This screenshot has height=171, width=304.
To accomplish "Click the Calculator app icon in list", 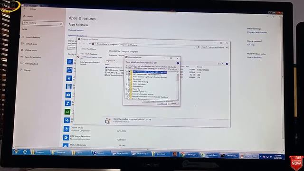I will click(x=68, y=86).
